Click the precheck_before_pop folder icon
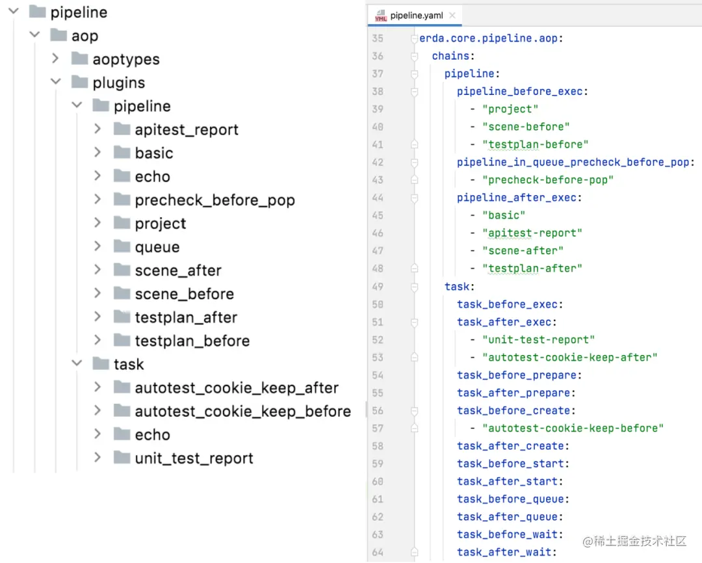 [122, 199]
